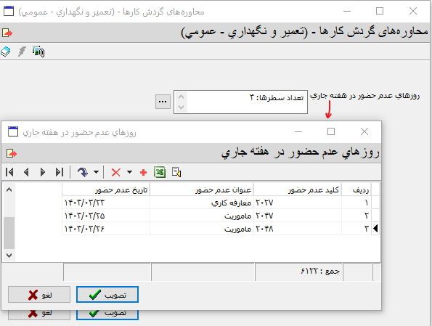
Task: Select the key cell ۲۰۲۷
Action: (298, 203)
